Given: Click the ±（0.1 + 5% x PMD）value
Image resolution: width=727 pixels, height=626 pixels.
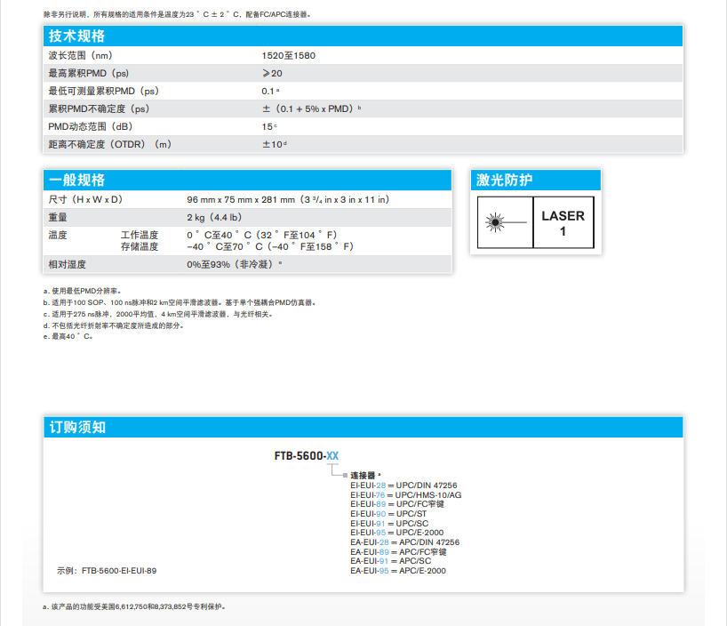Looking at the screenshot, I should pyautogui.click(x=312, y=108).
